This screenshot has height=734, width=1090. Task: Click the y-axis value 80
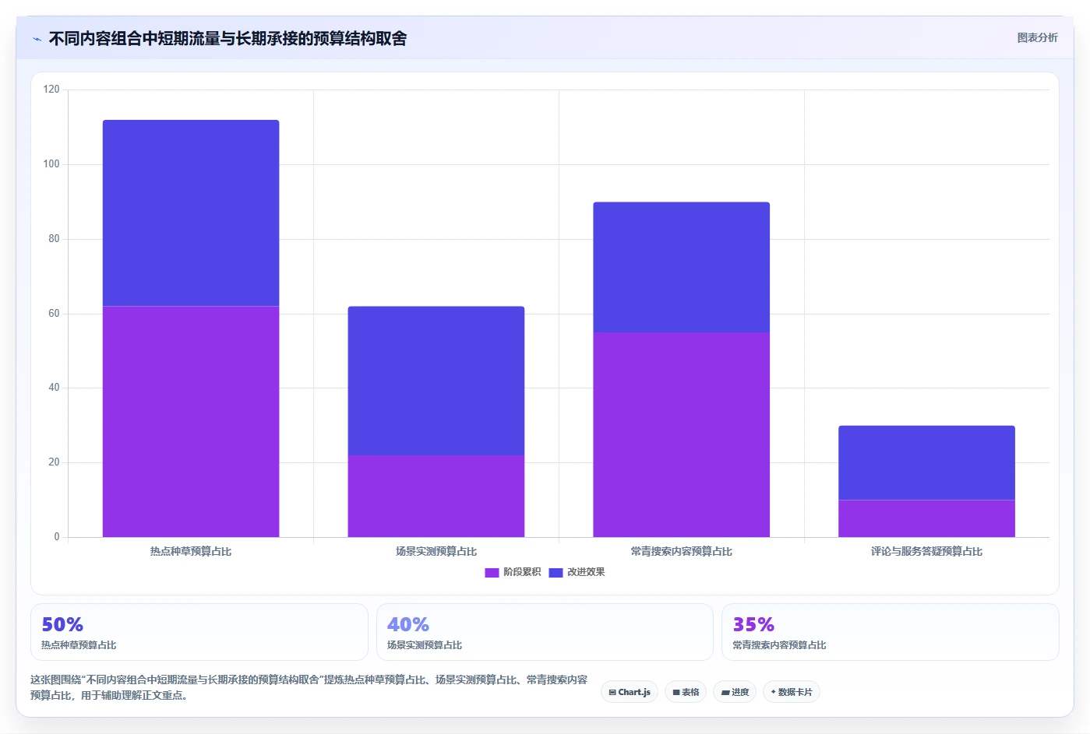[x=54, y=239]
